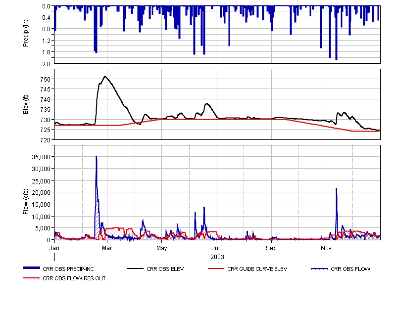Screen dimensions: 396x310
Task: Click the 735 elevation axis value
Action: 46,109
